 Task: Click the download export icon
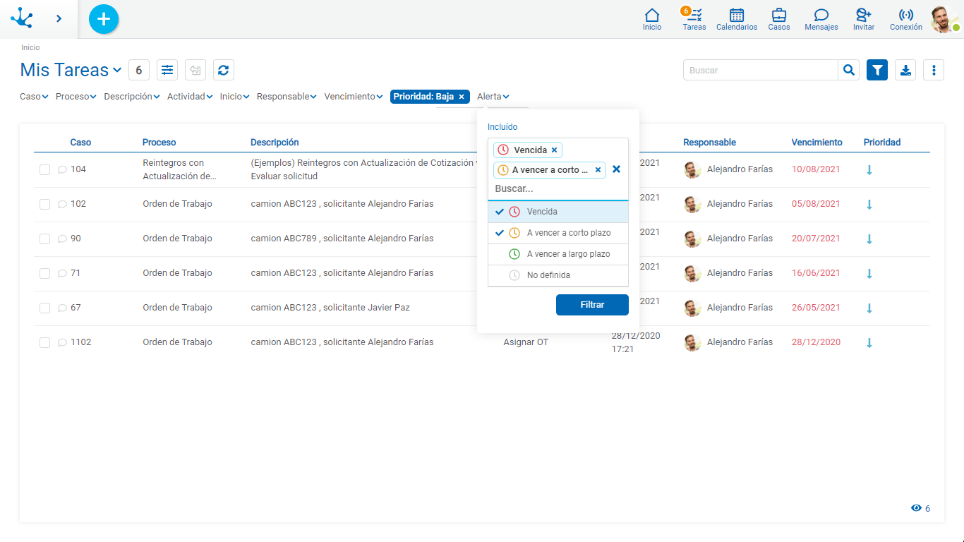coord(905,70)
